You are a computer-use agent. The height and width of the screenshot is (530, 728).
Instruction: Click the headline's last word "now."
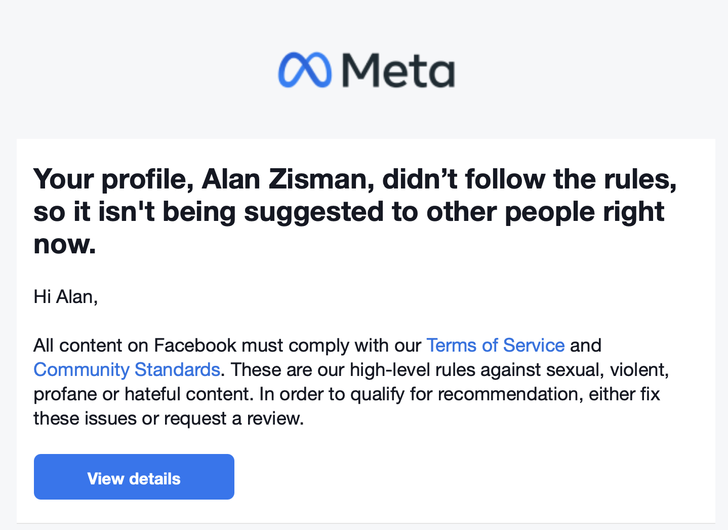(x=65, y=244)
